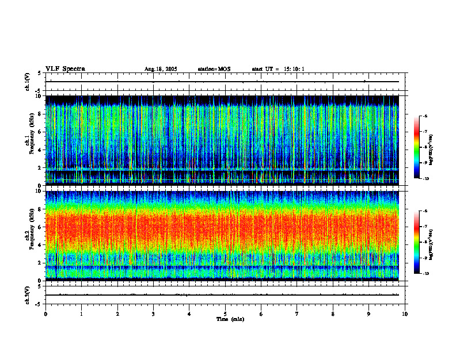This screenshot has width=456, height=352.
Task: Click time axis tick label "4"
Action: 189,314
